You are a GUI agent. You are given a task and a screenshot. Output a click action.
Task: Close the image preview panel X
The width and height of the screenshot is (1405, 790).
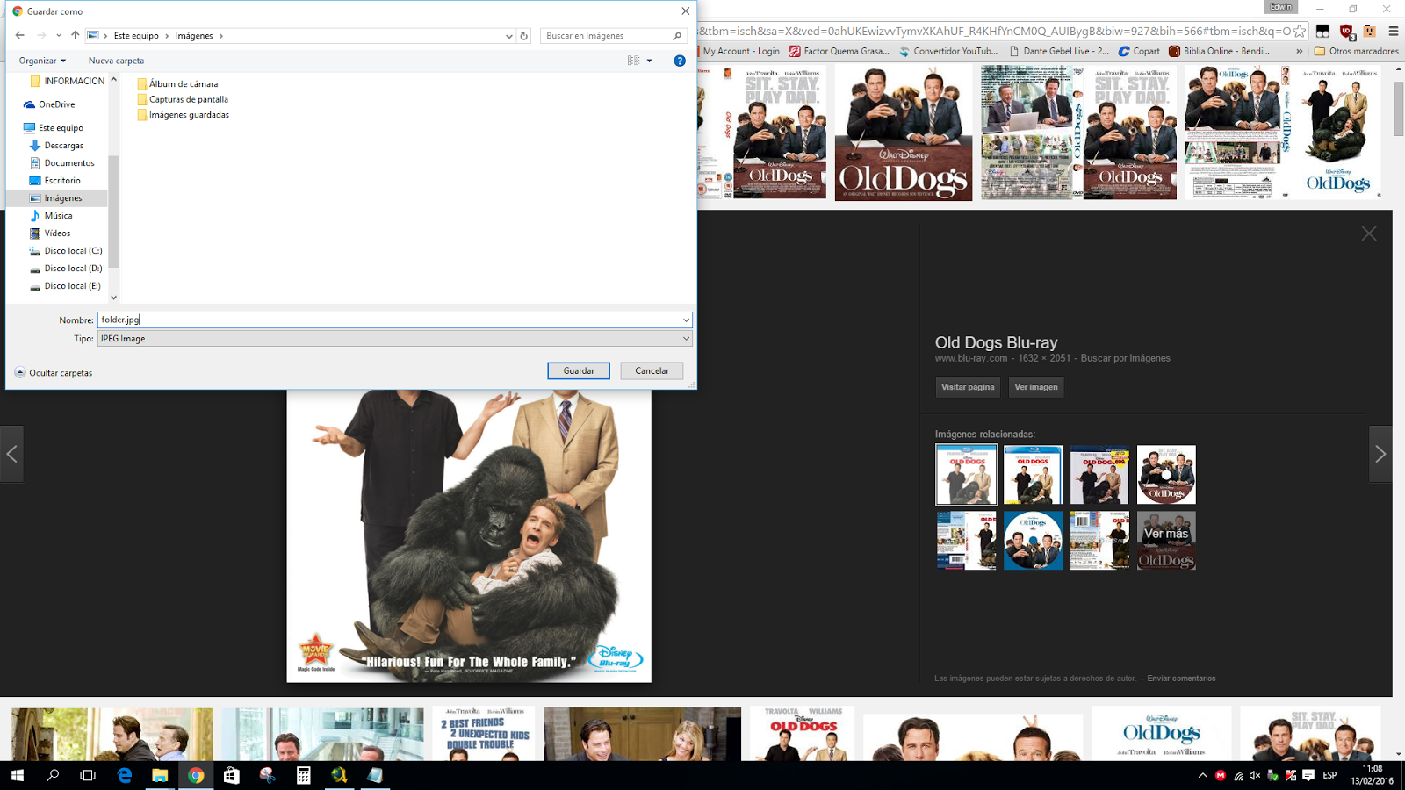[x=1369, y=233]
